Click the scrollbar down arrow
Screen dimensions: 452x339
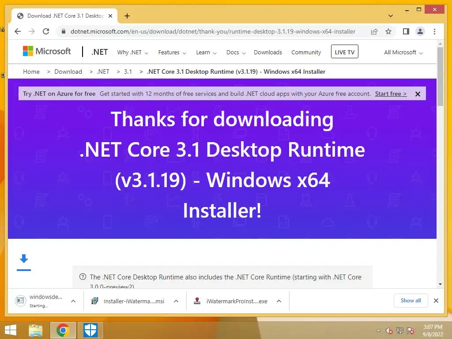click(440, 284)
